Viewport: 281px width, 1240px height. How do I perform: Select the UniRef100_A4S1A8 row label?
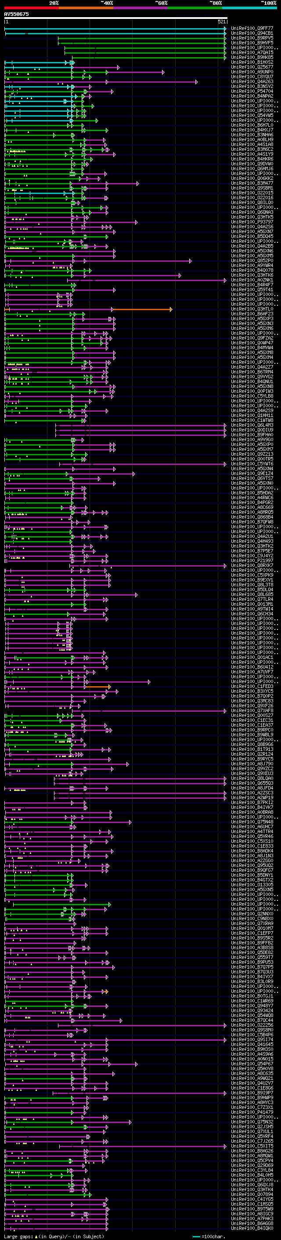click(252, 144)
